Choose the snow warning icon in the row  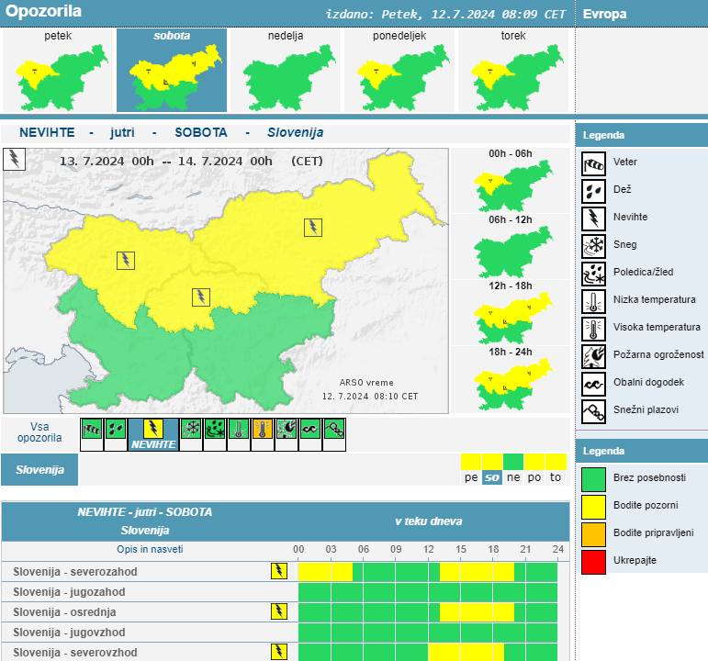pyautogui.click(x=191, y=430)
